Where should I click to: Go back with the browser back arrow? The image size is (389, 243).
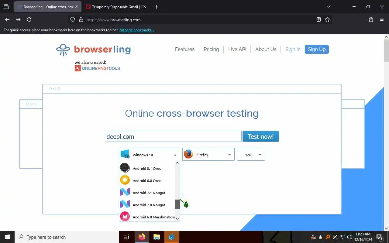7,19
